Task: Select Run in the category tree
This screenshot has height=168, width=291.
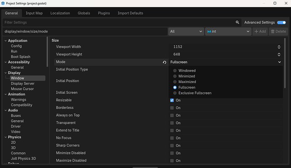Action: pos(14,51)
